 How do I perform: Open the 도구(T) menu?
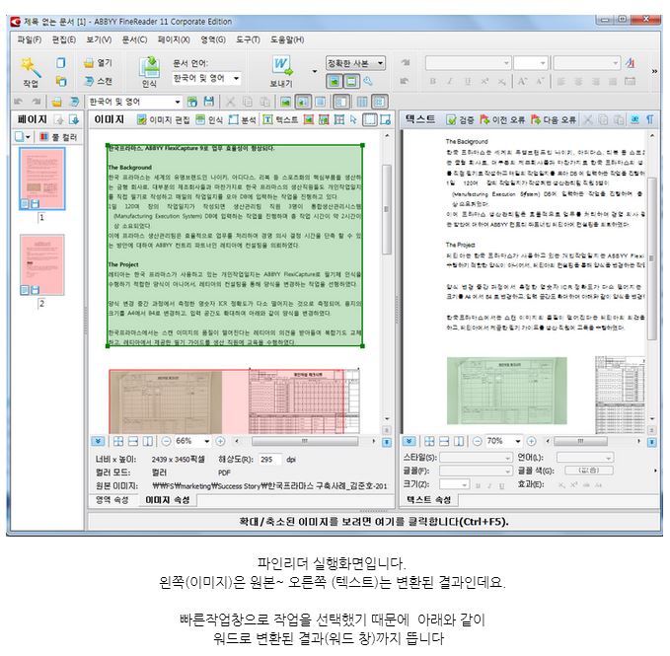[x=248, y=39]
